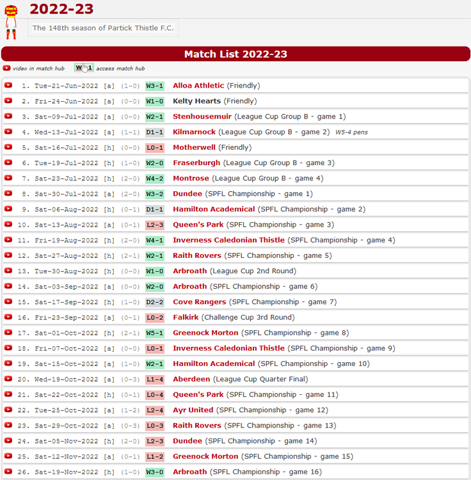Click the Partick Thistle kit figure icon
Image resolution: width=471 pixels, height=480 pixels.
coord(11,22)
